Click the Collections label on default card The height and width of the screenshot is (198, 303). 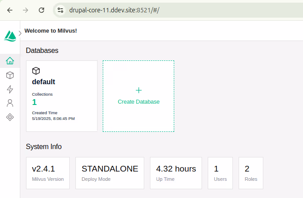point(42,94)
